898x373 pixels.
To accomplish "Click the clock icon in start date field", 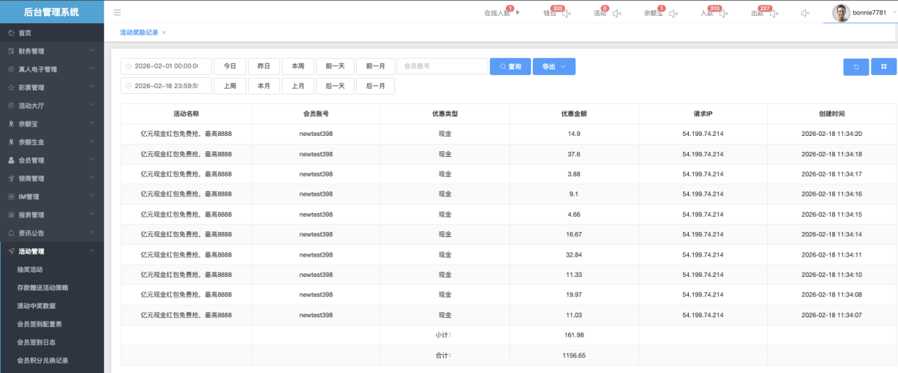I will 129,67.
